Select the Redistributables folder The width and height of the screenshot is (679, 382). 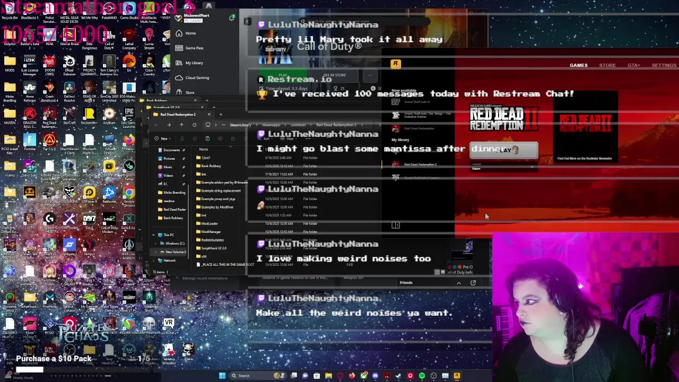(x=211, y=240)
